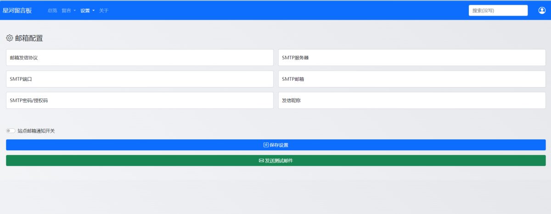Focus the 发信昵称 field
551x214 pixels.
pyautogui.click(x=412, y=100)
